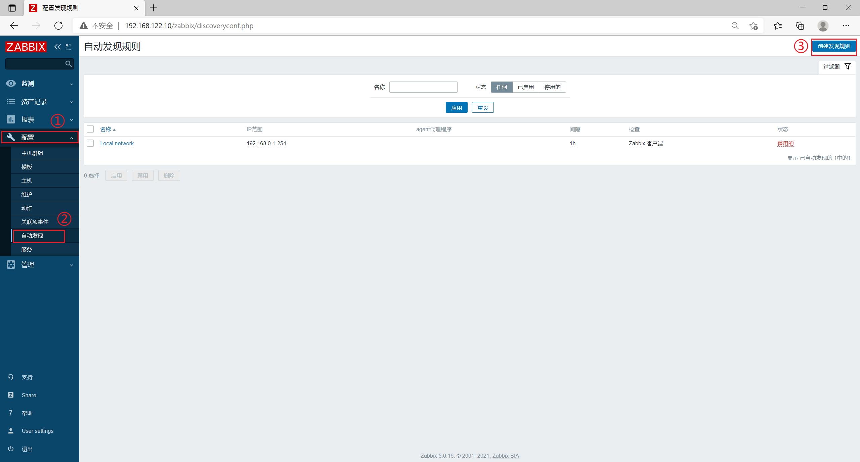Image resolution: width=860 pixels, height=462 pixels.
Task: Open the browser favorites list icon
Action: [778, 25]
